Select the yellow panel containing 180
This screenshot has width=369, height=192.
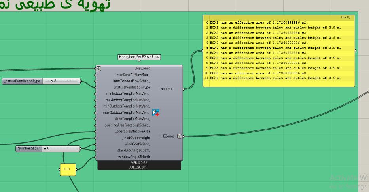68,170
